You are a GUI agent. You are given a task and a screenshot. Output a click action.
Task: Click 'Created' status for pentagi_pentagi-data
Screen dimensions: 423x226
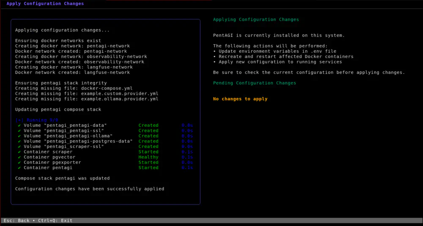click(148, 125)
